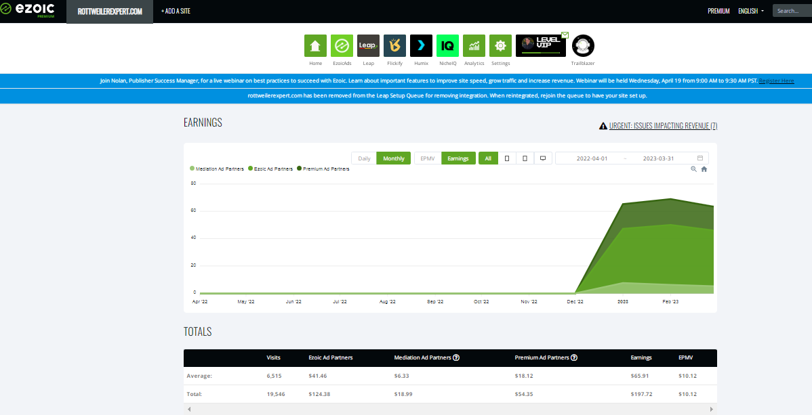Select total visits value 19,546
The image size is (812, 415).
tap(275, 394)
